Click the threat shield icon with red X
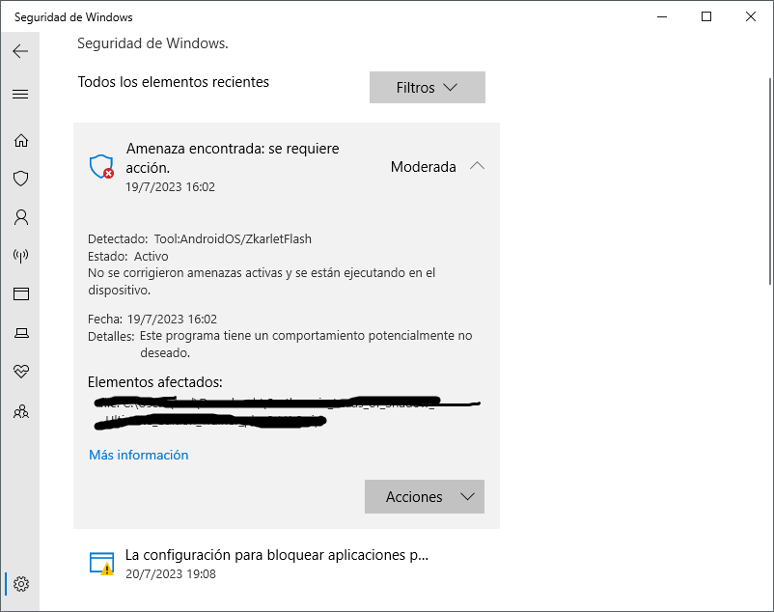This screenshot has width=774, height=612. pos(101,167)
